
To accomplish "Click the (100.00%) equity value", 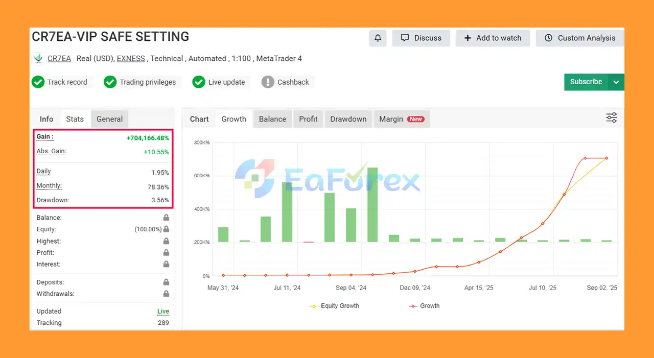I will click(x=148, y=229).
